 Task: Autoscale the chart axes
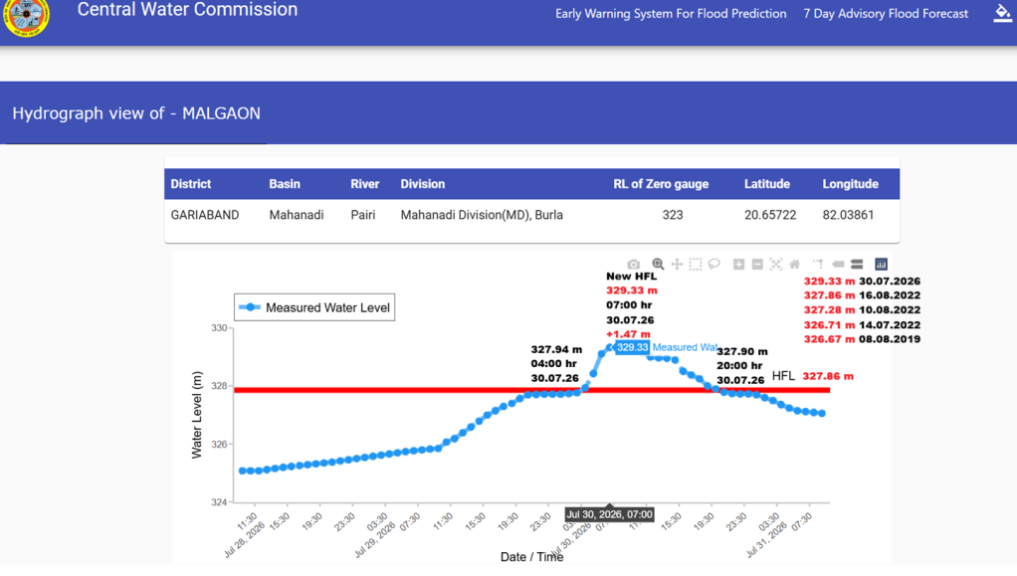click(776, 264)
